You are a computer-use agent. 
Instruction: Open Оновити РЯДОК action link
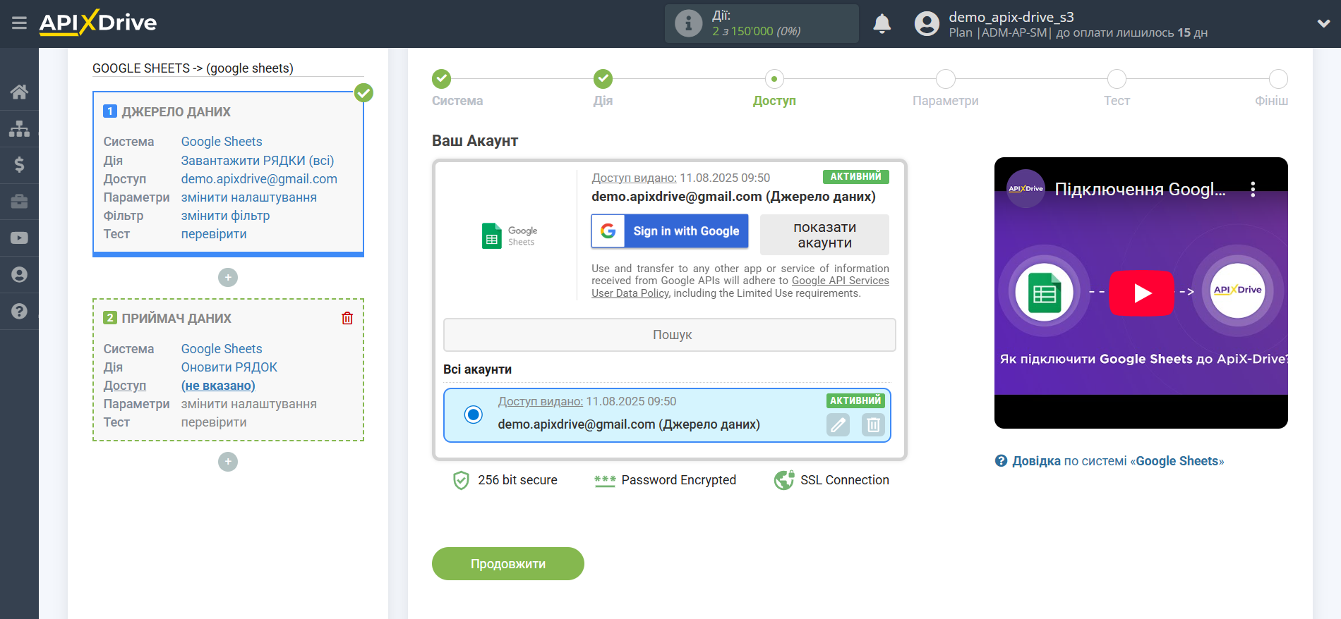[229, 367]
